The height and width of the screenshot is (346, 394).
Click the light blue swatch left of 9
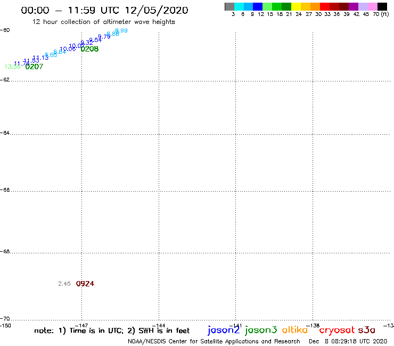click(x=249, y=7)
